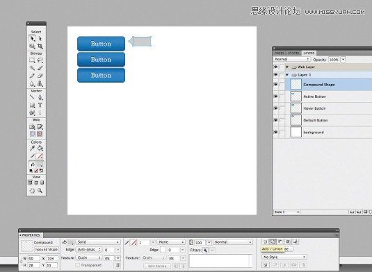Screen dimensions: 372x272
Task: Collapse the Layer 1 group
Action: point(287,75)
